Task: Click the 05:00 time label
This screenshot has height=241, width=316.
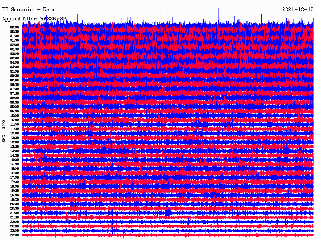Action: pyautogui.click(x=15, y=71)
